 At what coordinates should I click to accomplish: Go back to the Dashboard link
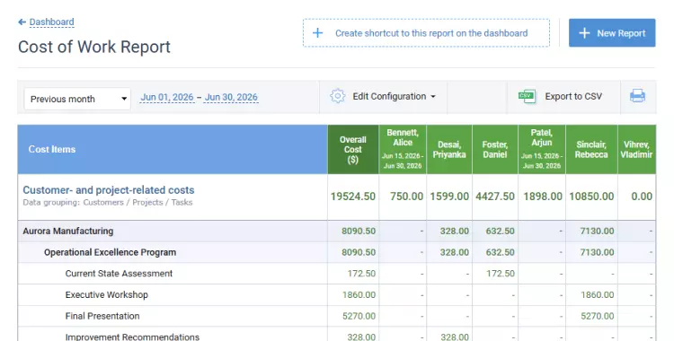(51, 22)
